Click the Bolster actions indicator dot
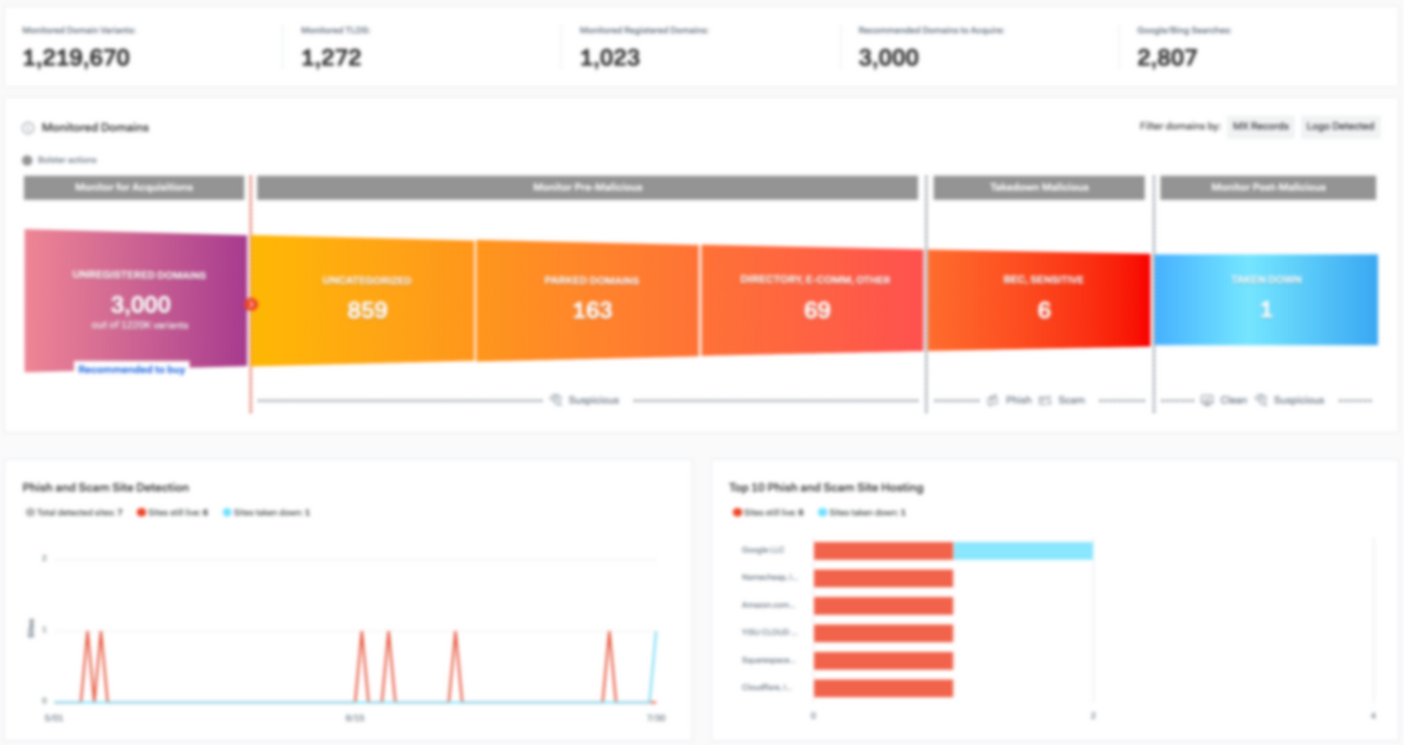 pyautogui.click(x=27, y=160)
